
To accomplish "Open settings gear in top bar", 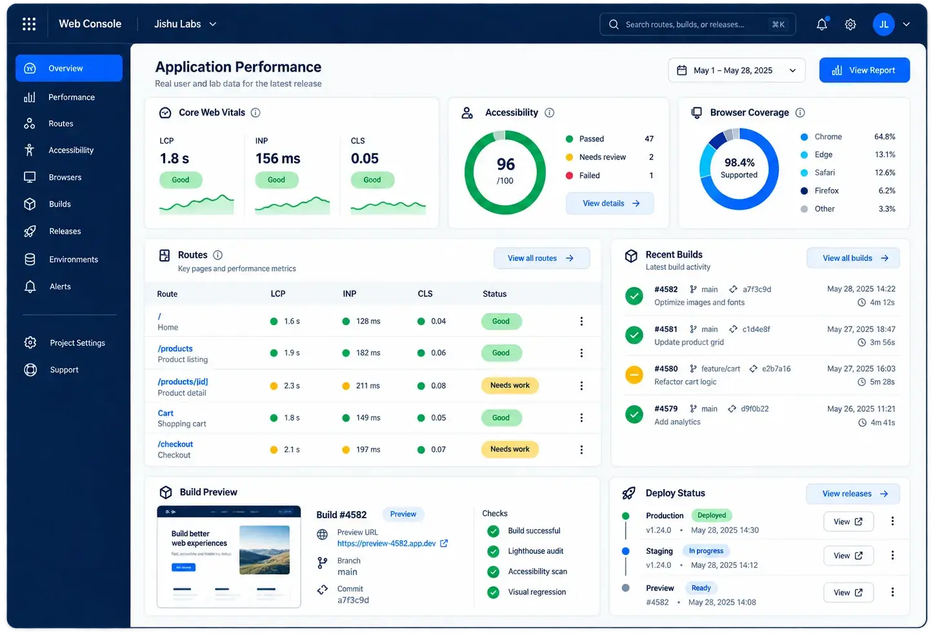I will pyautogui.click(x=850, y=25).
